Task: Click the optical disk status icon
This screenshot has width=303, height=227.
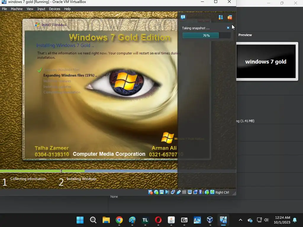Action: (x=156, y=192)
